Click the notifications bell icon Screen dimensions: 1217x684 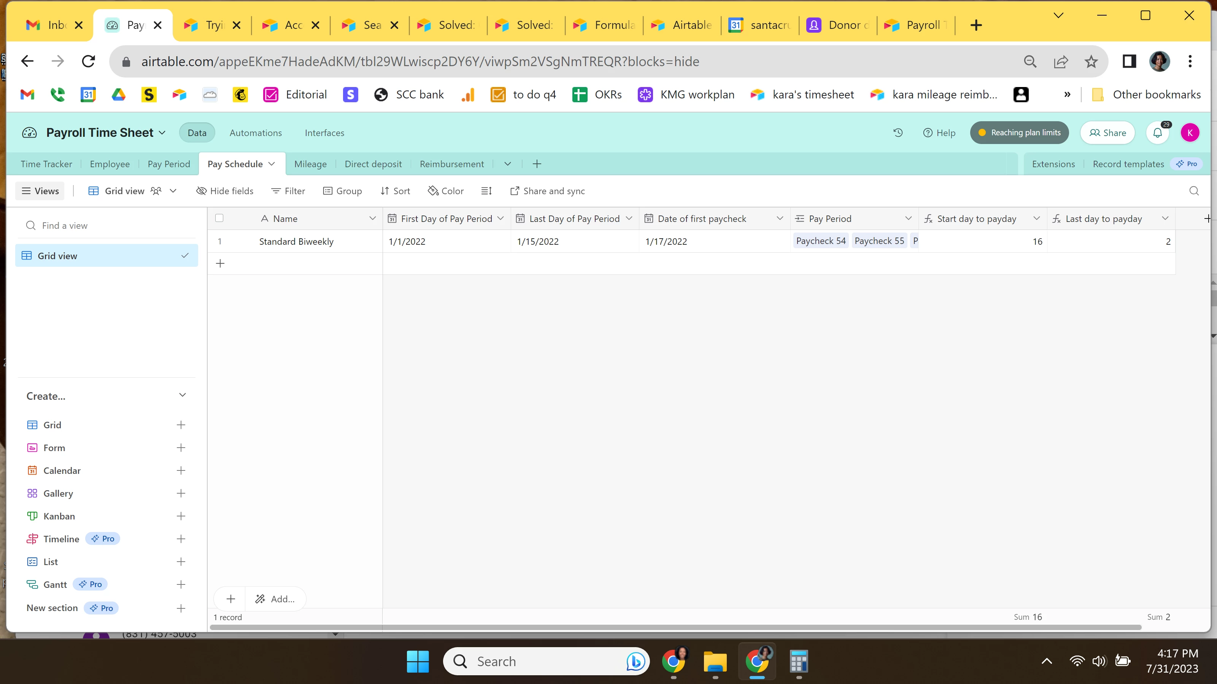pos(1157,133)
